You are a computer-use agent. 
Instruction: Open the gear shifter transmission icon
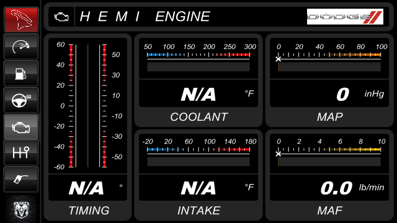pyautogui.click(x=21, y=153)
